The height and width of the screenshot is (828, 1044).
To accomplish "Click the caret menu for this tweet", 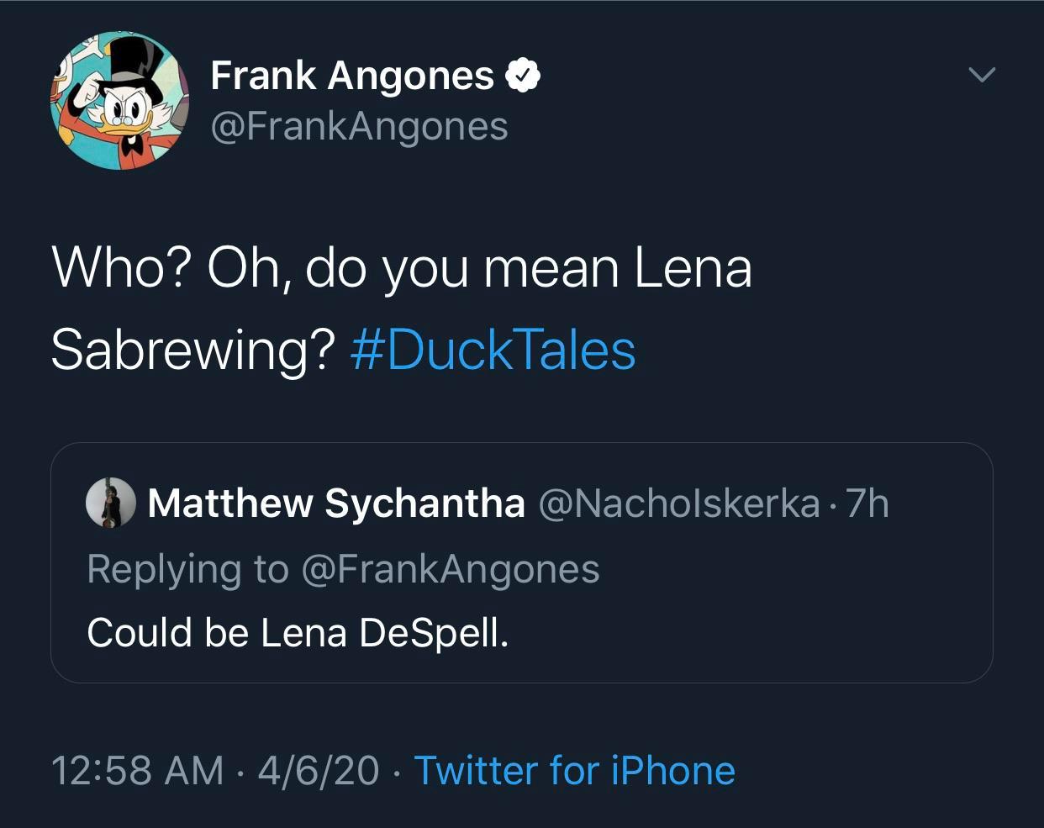I will (x=981, y=75).
